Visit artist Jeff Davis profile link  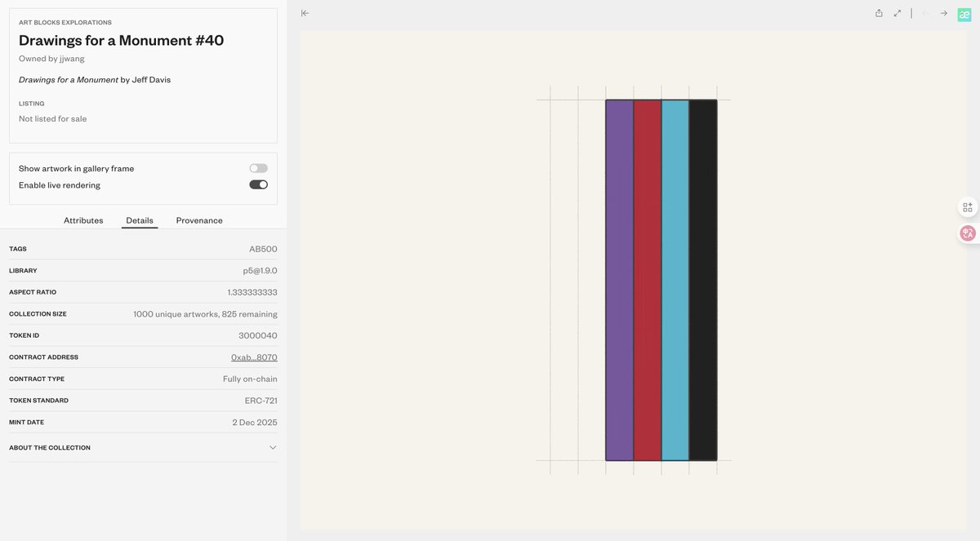coord(151,80)
